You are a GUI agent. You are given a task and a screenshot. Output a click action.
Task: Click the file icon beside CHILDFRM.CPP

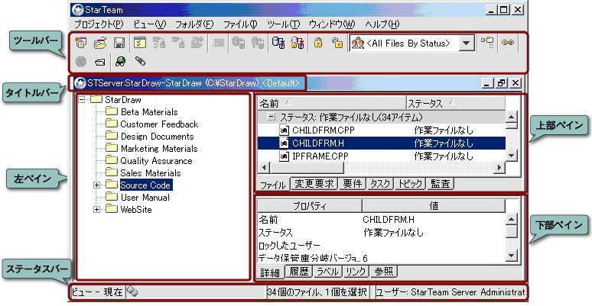click(x=284, y=130)
